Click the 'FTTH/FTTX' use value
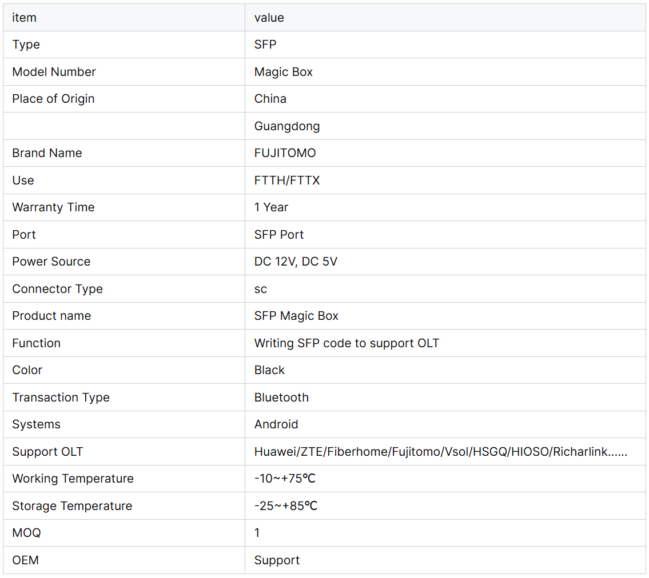The height and width of the screenshot is (578, 649). [x=286, y=180]
